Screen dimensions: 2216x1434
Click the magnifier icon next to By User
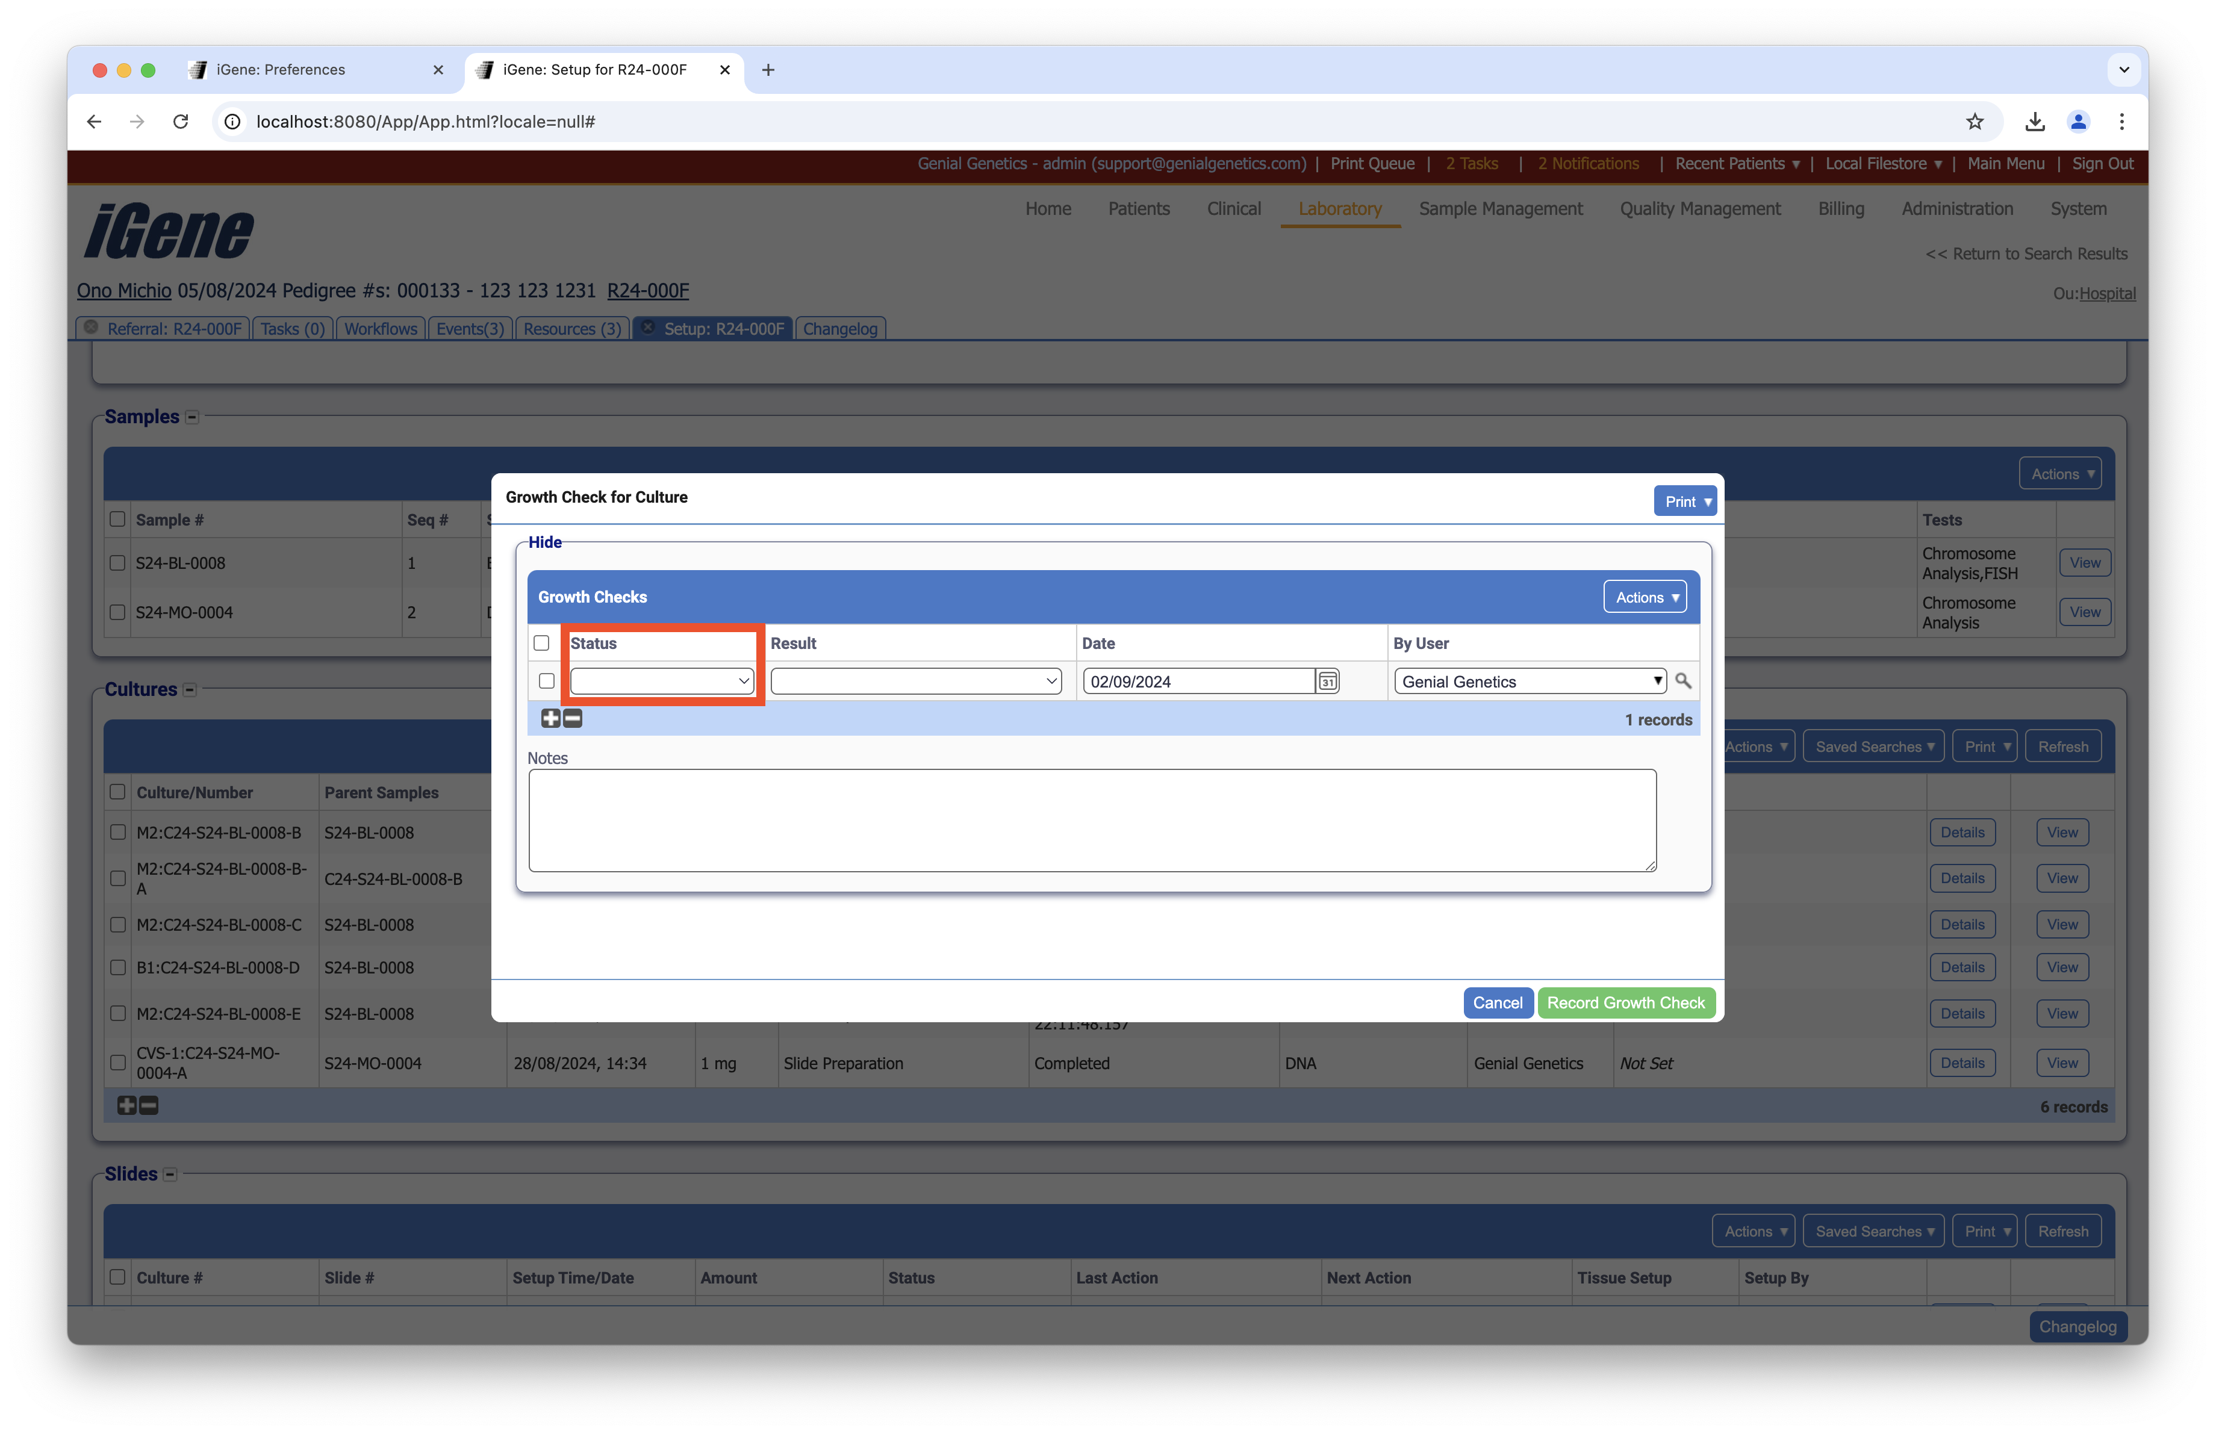[x=1682, y=681]
